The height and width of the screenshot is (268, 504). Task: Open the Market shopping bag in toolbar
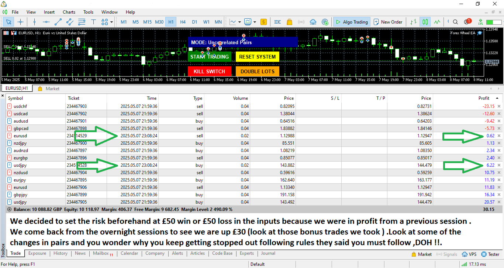(x=289, y=22)
